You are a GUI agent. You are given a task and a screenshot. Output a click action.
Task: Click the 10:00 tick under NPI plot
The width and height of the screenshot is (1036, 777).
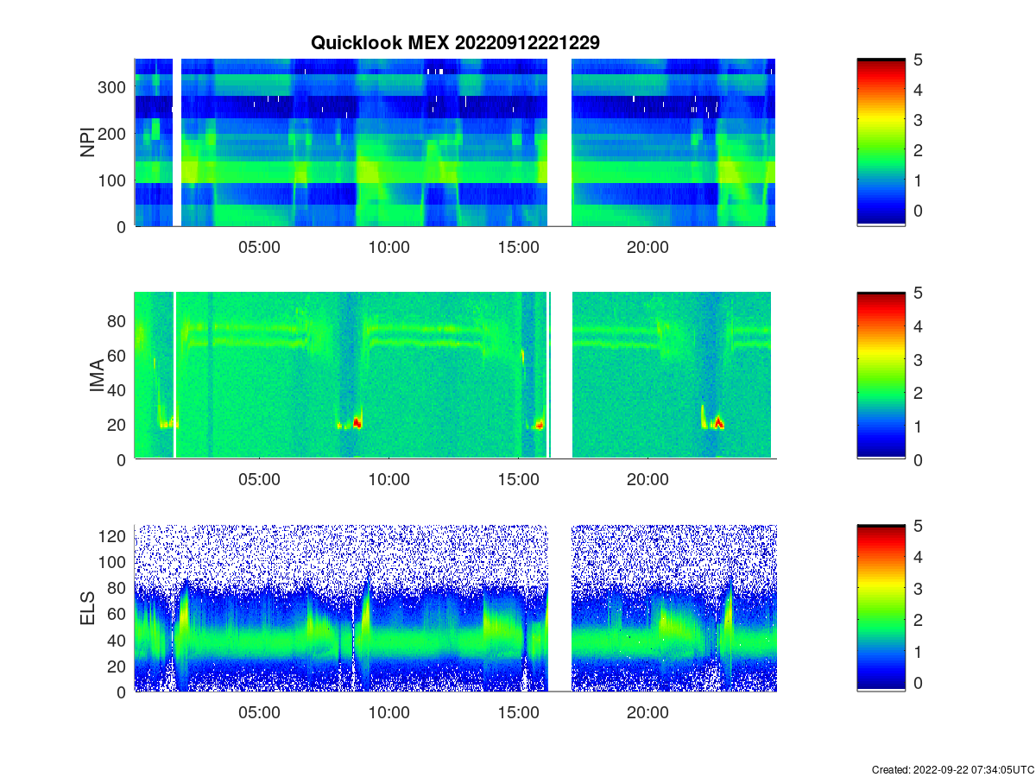pyautogui.click(x=388, y=247)
